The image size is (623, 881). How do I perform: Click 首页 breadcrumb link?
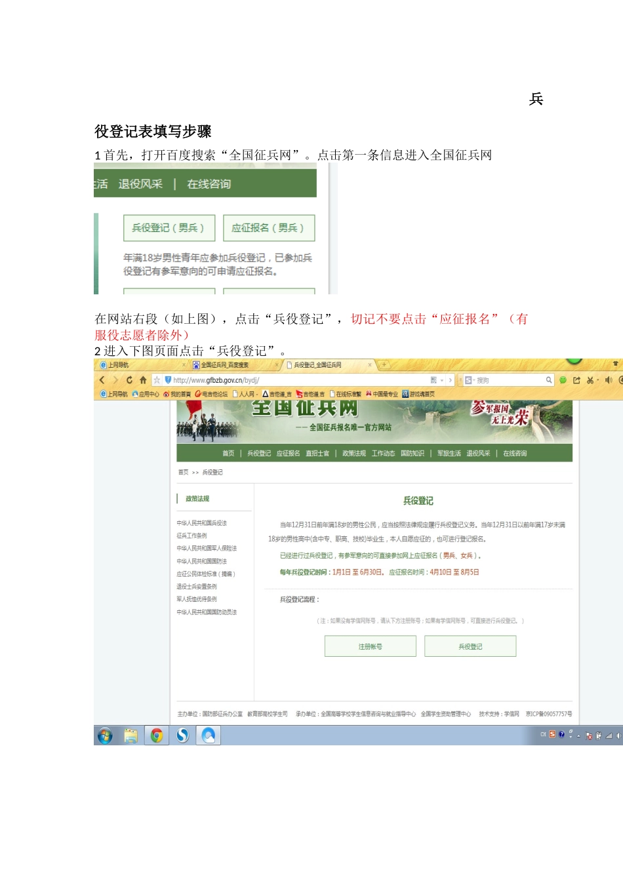click(183, 473)
